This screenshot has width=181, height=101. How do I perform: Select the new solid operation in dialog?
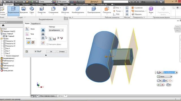(43, 43)
